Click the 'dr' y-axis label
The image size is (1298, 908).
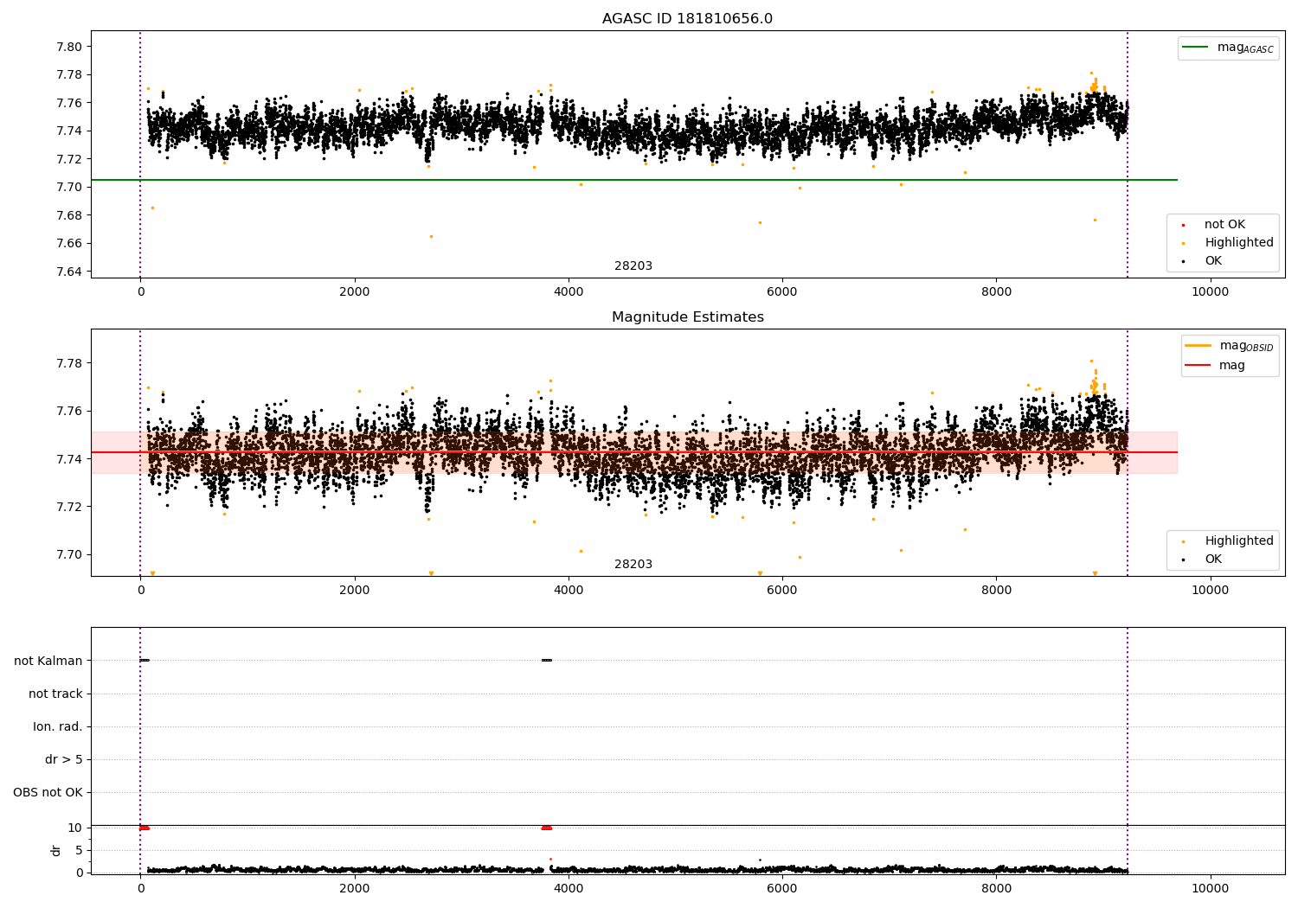[x=56, y=850]
